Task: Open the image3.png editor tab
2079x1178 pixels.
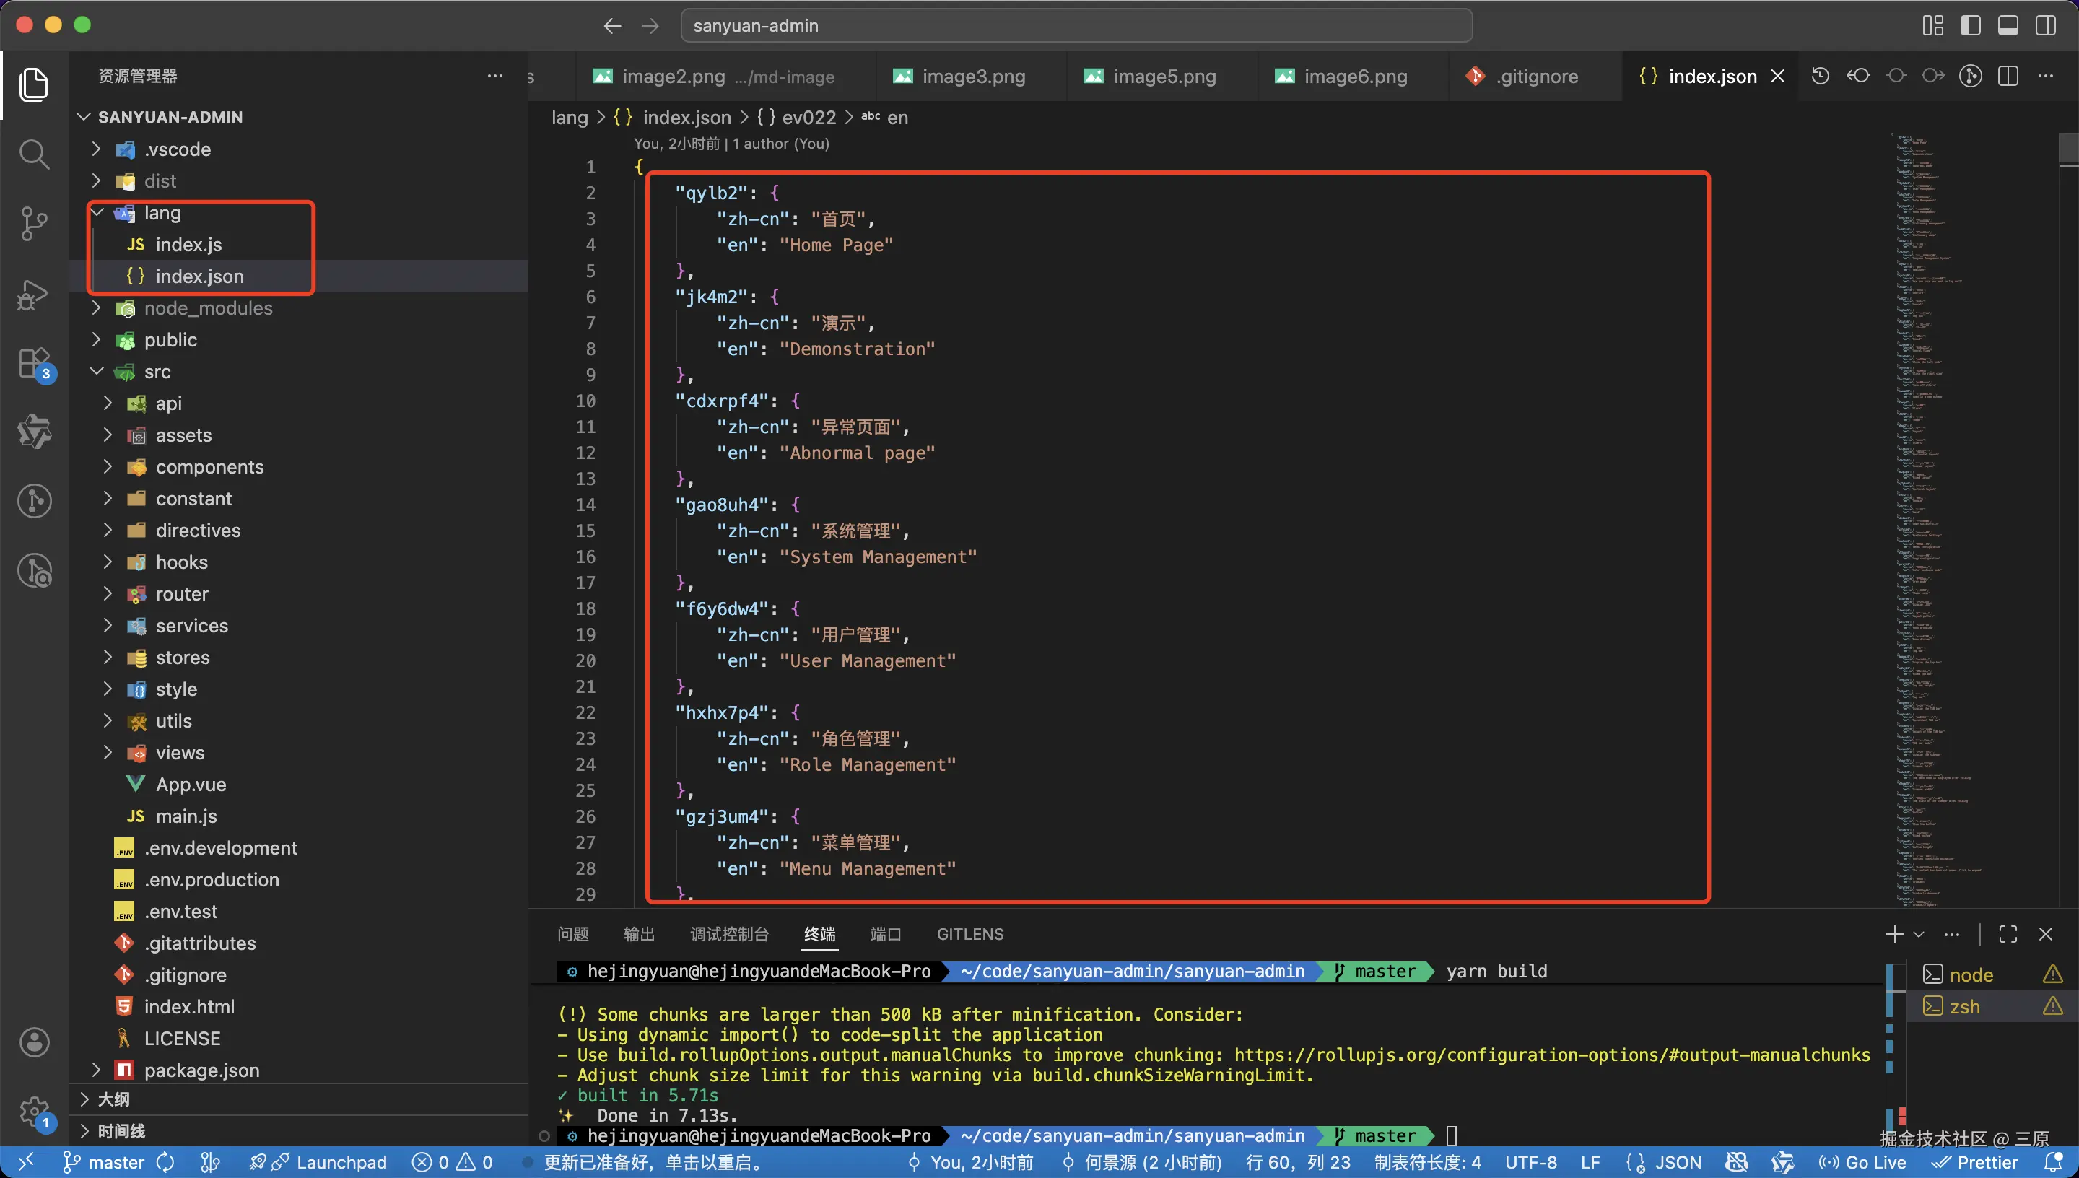Action: coord(973,76)
